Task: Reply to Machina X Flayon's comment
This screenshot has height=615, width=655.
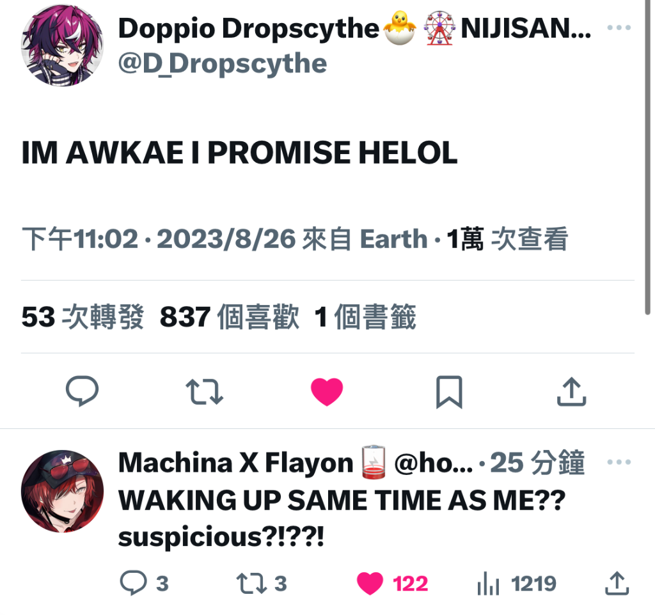Action: [x=144, y=583]
